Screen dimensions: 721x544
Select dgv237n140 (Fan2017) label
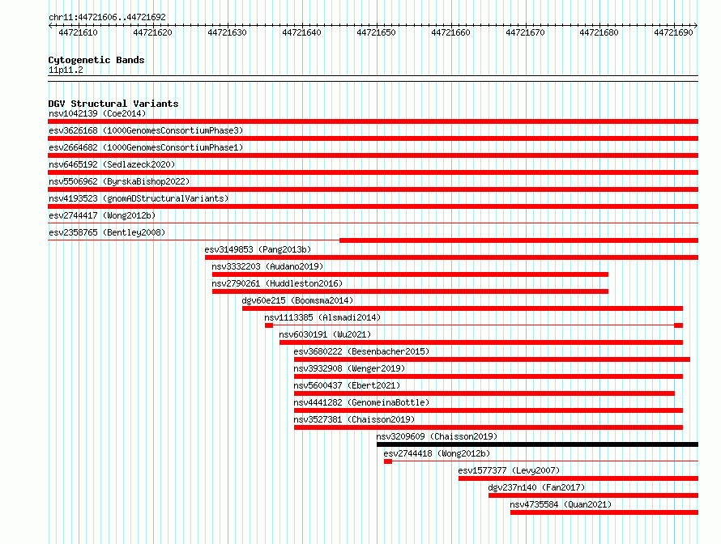[x=536, y=487]
